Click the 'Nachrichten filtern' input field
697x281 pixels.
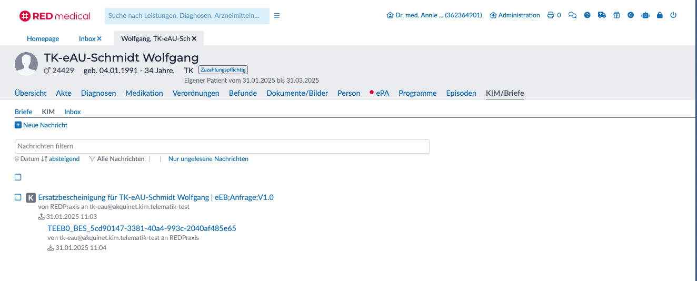point(222,146)
